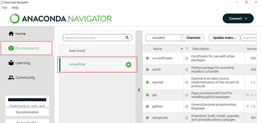Click the python package name
The width and height of the screenshot is (261, 123).
pyautogui.click(x=157, y=106)
